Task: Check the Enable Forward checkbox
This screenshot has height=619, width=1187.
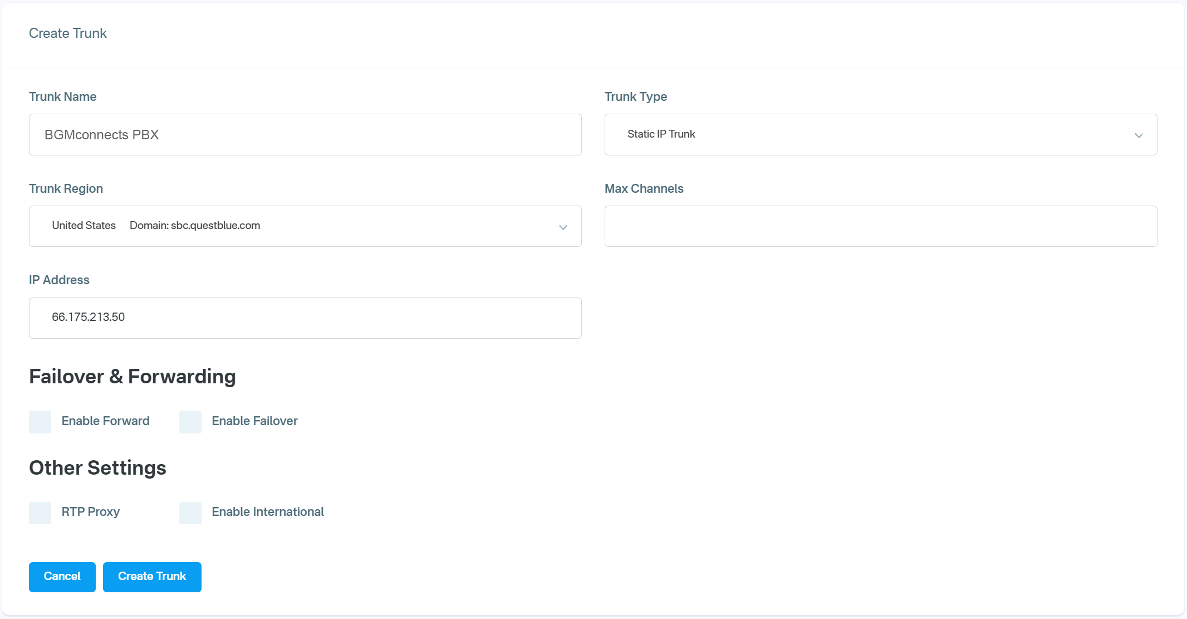Action: coord(40,422)
